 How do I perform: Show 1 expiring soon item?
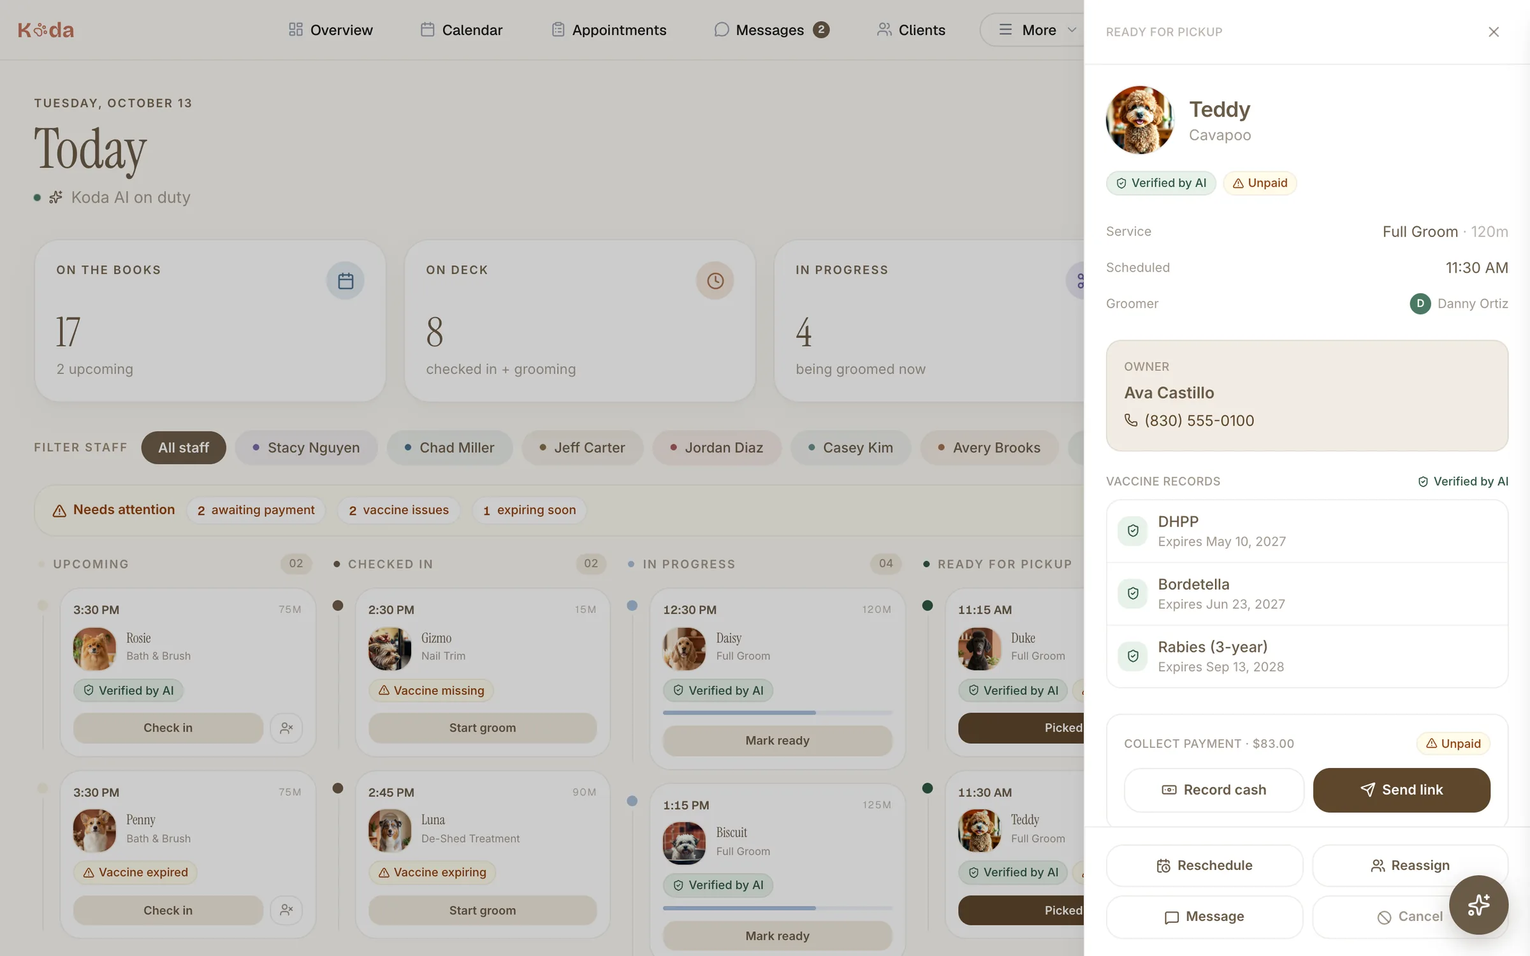tap(529, 510)
